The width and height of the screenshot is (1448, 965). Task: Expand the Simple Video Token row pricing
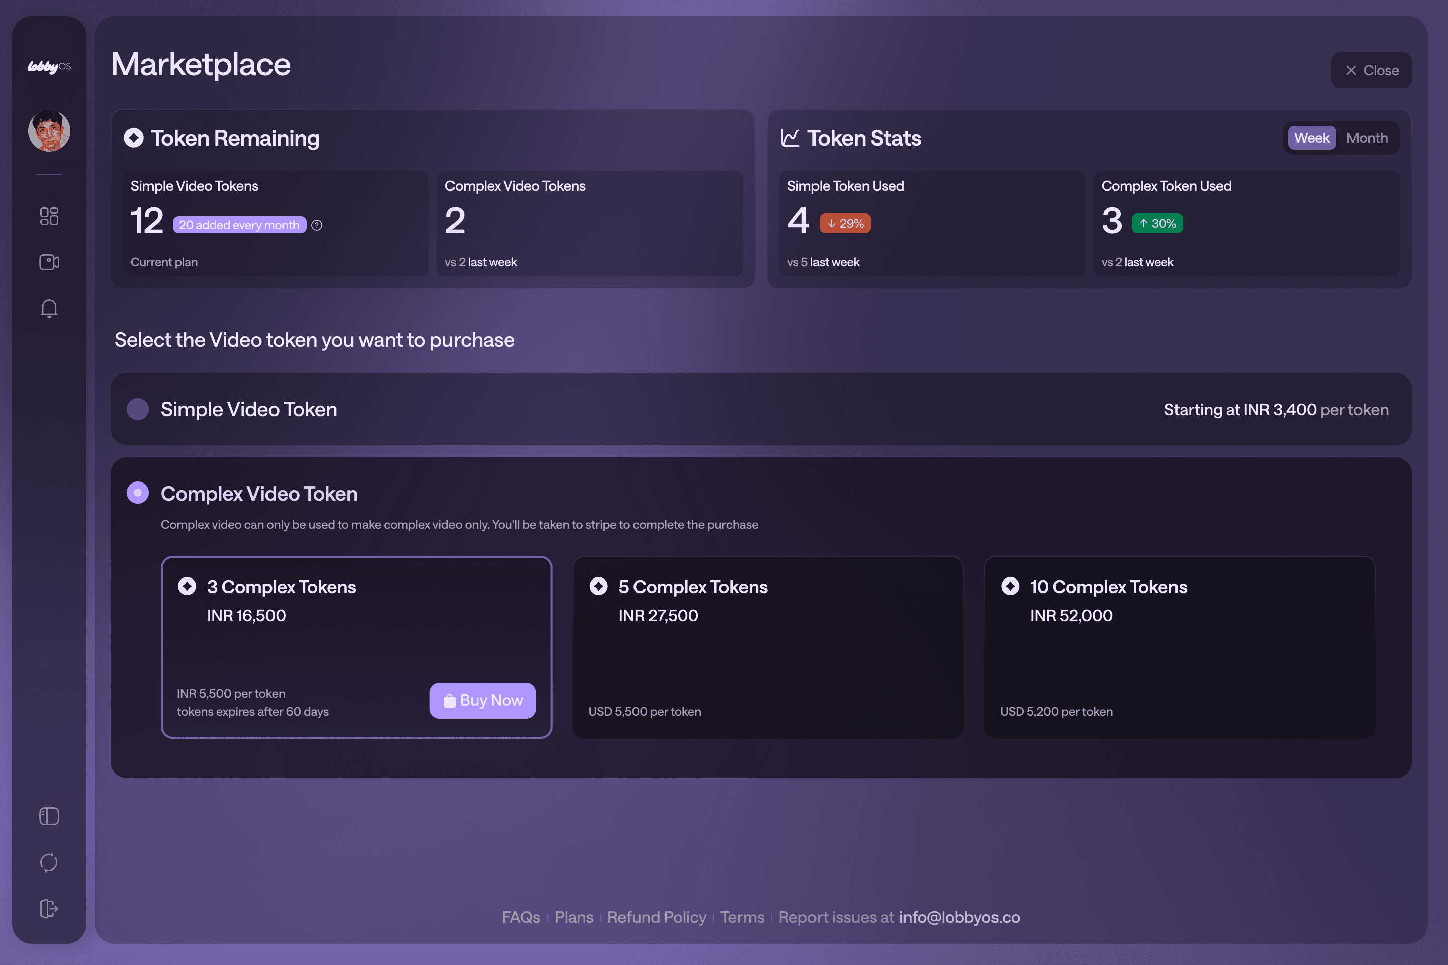1276,410
